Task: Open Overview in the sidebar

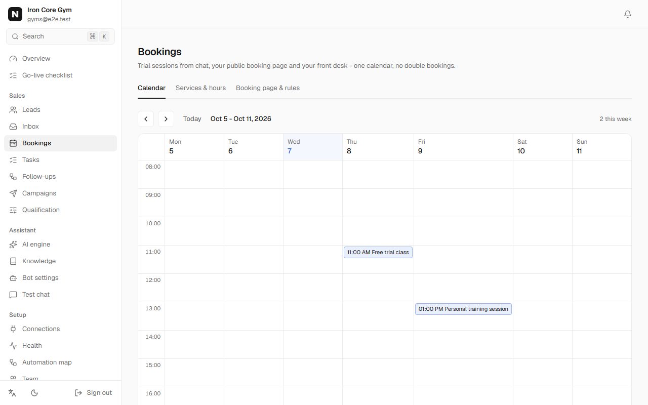Action: tap(60, 59)
